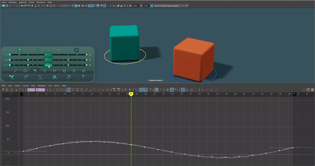This screenshot has height=166, width=315.
Task: Click the small icon ending the TW slider
Action: tap(90, 60)
